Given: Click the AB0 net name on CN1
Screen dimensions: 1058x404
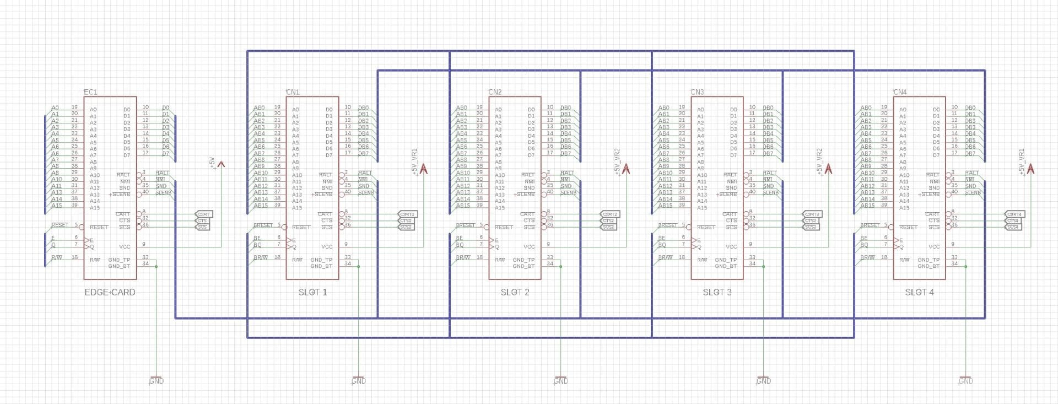Looking at the screenshot, I should coord(259,108).
